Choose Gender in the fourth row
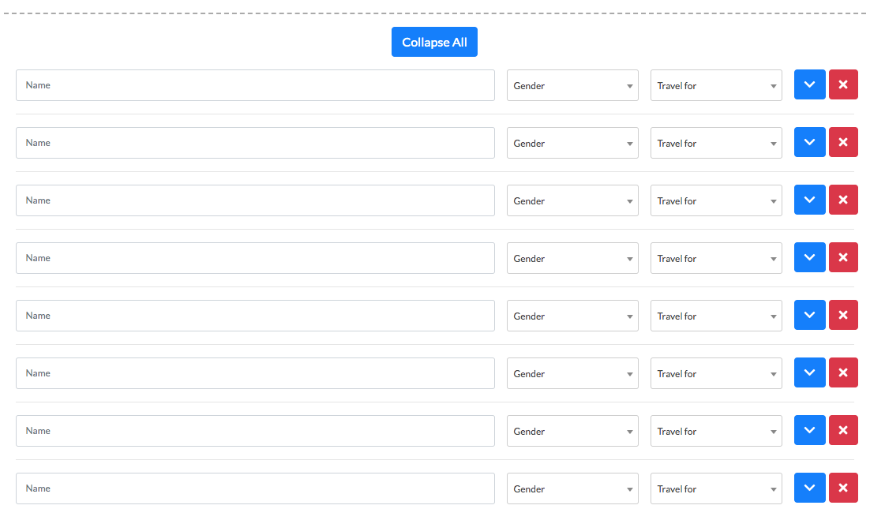The height and width of the screenshot is (509, 870). (572, 258)
